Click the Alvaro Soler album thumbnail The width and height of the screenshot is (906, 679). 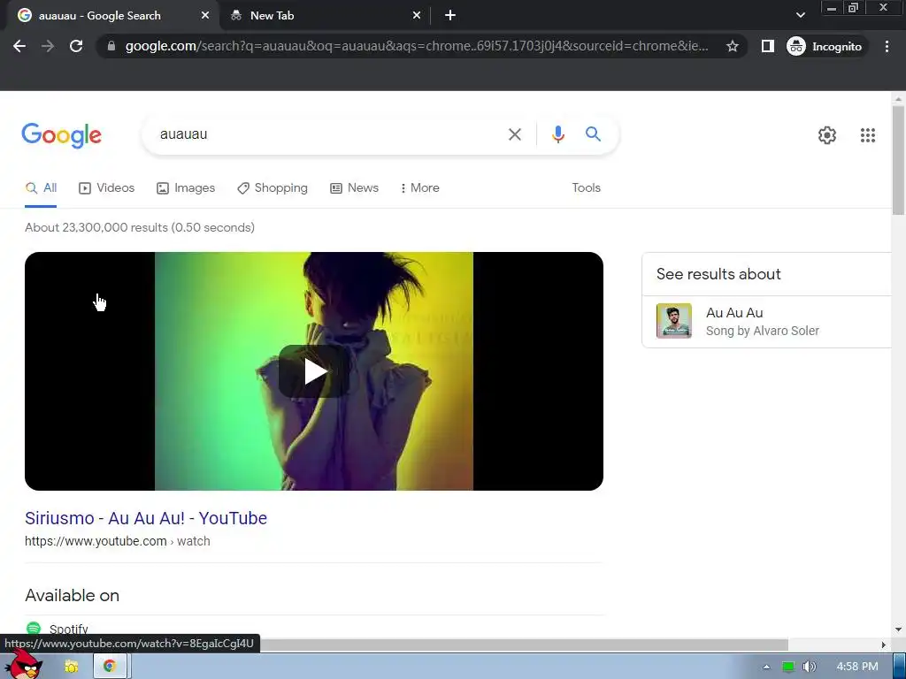click(x=673, y=321)
